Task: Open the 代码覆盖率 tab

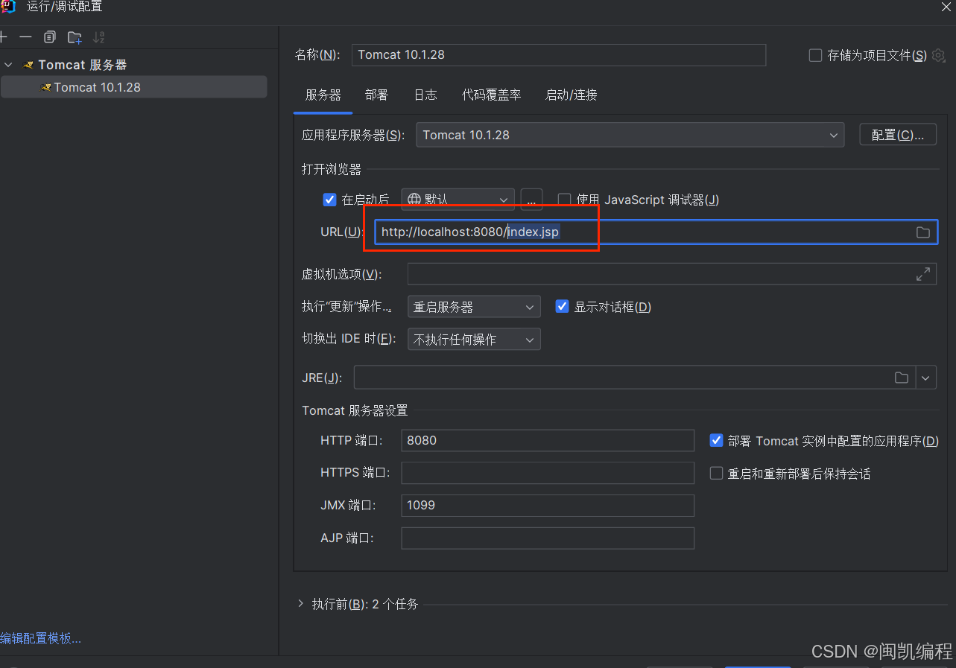Action: point(491,95)
